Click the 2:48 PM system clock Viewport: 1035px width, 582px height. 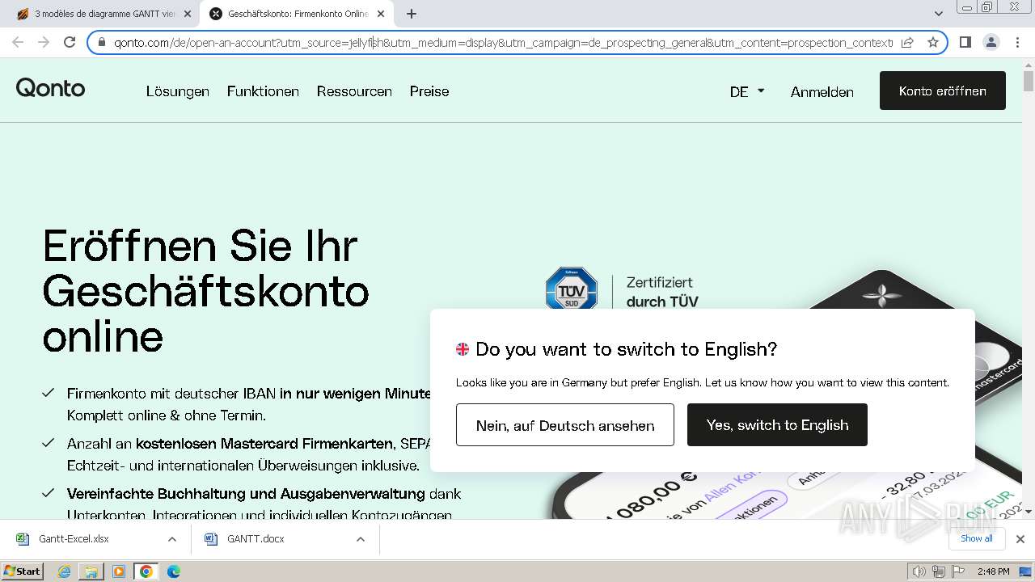pyautogui.click(x=993, y=571)
